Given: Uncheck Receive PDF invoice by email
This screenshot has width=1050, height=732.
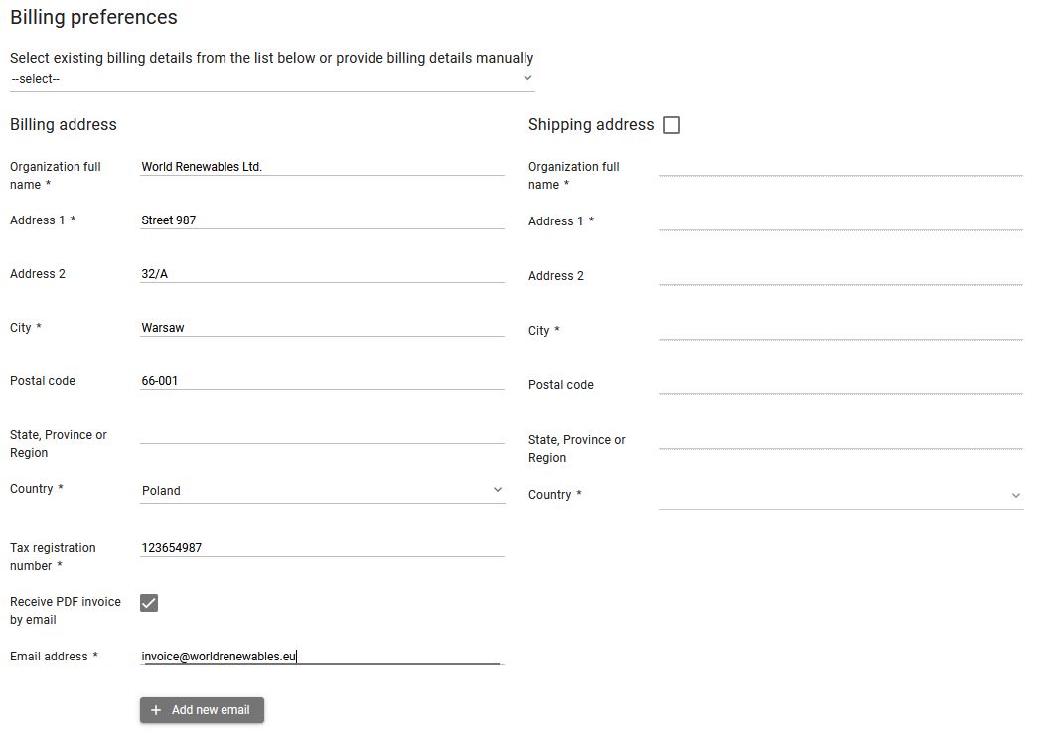Looking at the screenshot, I should (x=149, y=603).
